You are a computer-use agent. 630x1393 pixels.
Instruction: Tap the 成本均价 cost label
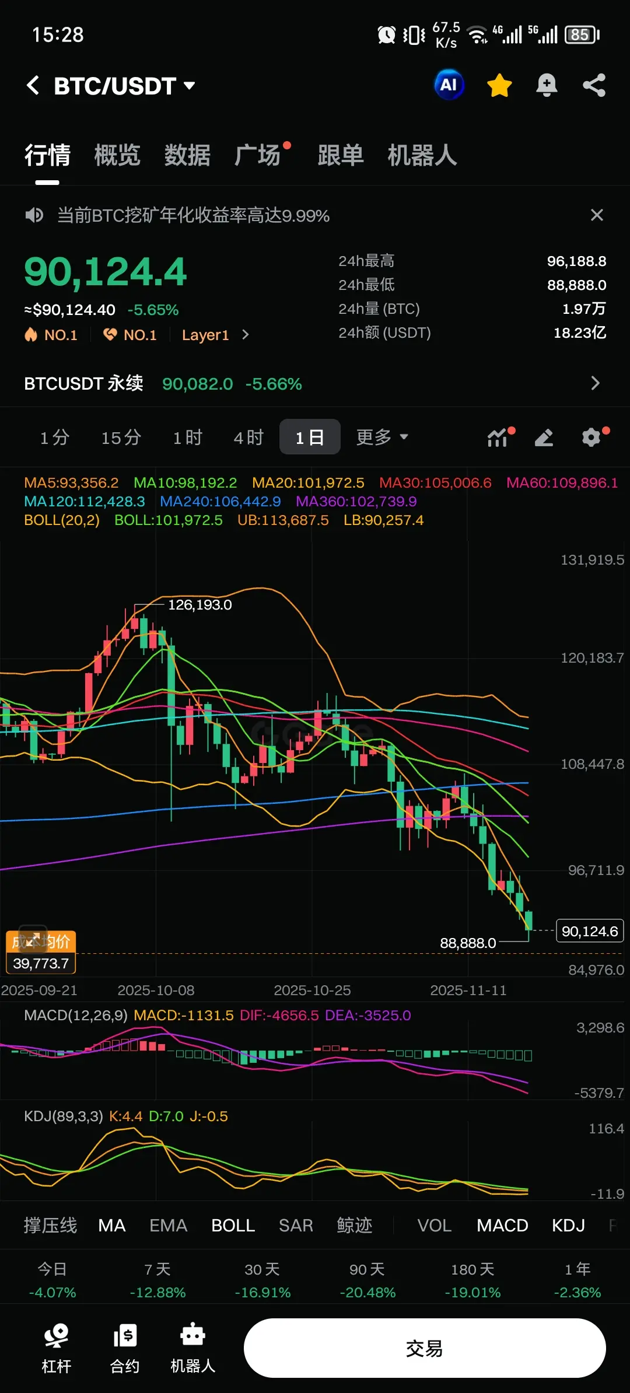(41, 942)
